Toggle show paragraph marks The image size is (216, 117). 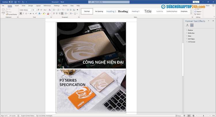coord(77,10)
